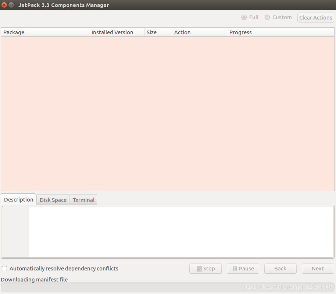Click the Downloading manifest file status text
This screenshot has height=294, width=336.
point(34,279)
